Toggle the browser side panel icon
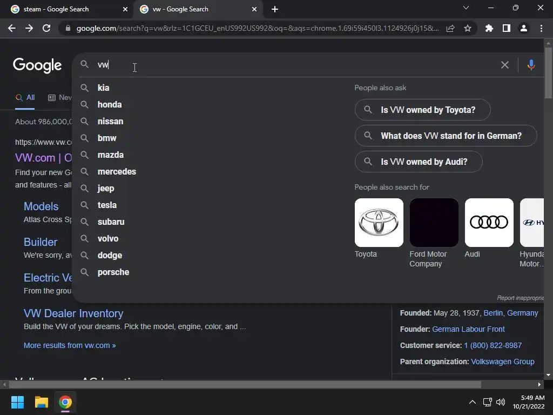553x415 pixels. (507, 28)
